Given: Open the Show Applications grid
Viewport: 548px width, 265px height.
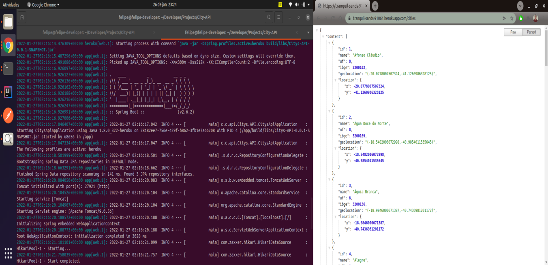Looking at the screenshot, I should 8,253.
